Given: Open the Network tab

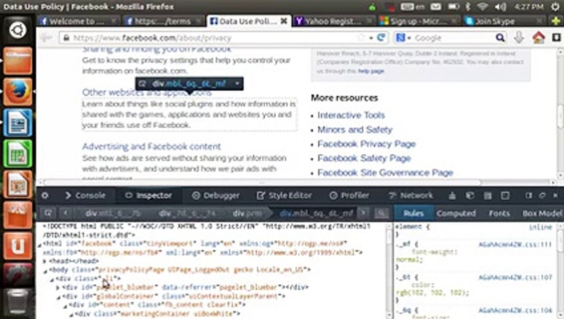Looking at the screenshot, I should [x=411, y=195].
